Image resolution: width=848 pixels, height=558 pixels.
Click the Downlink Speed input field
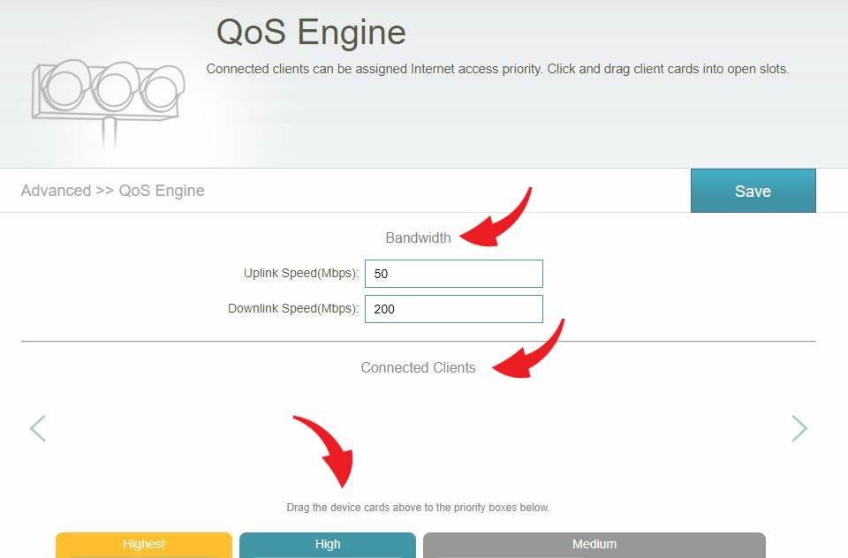[x=454, y=309]
